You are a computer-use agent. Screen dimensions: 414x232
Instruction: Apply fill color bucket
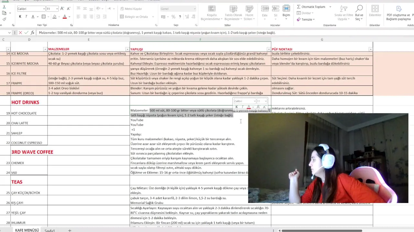pos(54,17)
